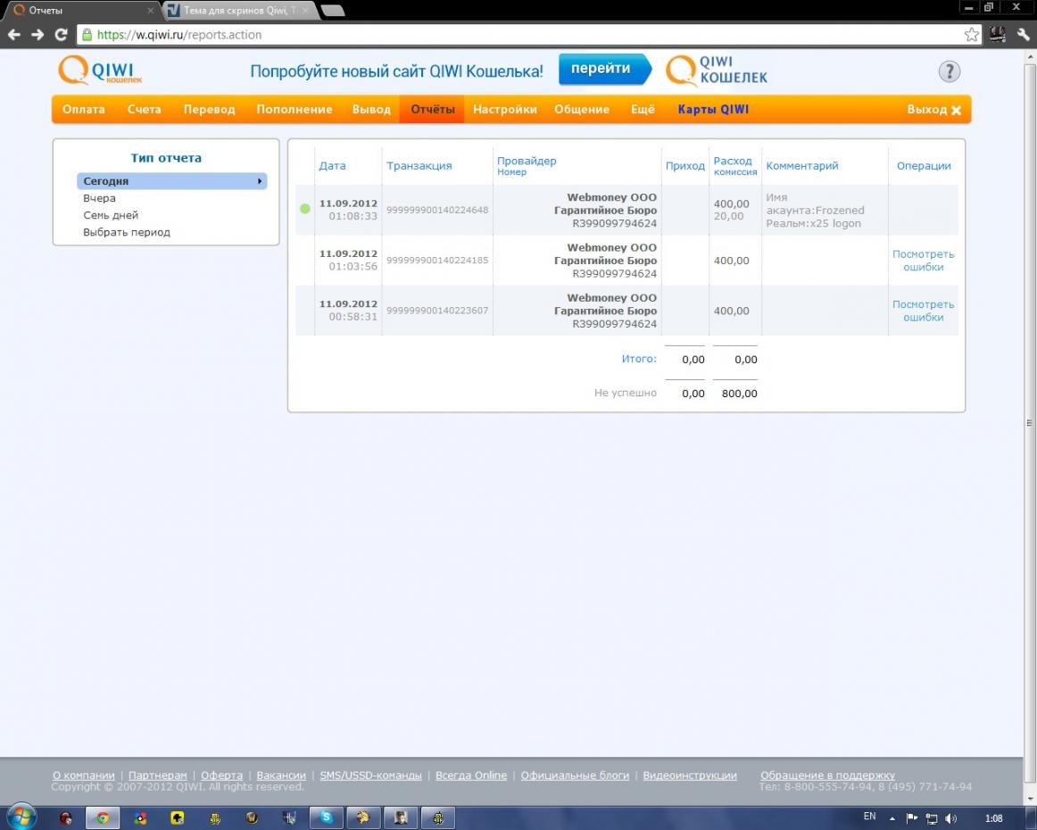
Task: Open the Отчёты menu tab
Action: tap(432, 110)
